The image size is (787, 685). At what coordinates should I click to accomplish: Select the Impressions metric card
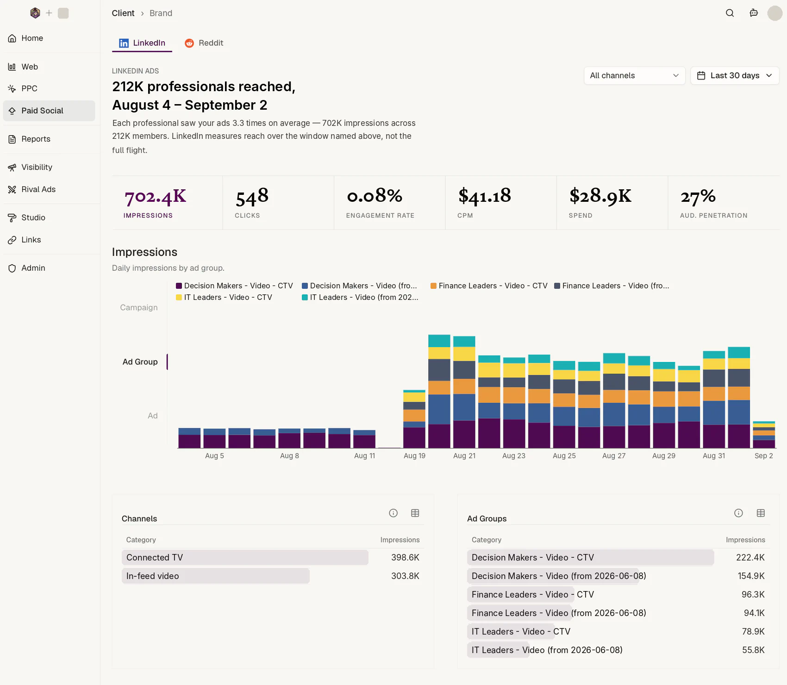click(167, 203)
